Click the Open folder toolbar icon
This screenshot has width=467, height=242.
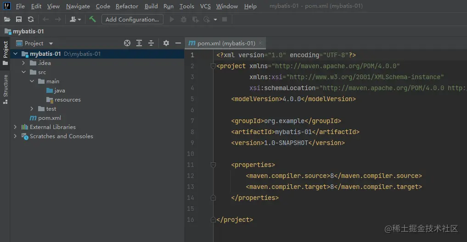click(x=7, y=20)
